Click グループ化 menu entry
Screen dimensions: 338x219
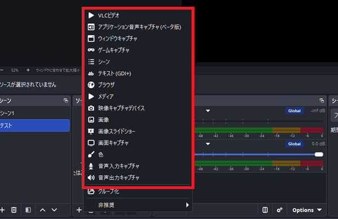138,191
